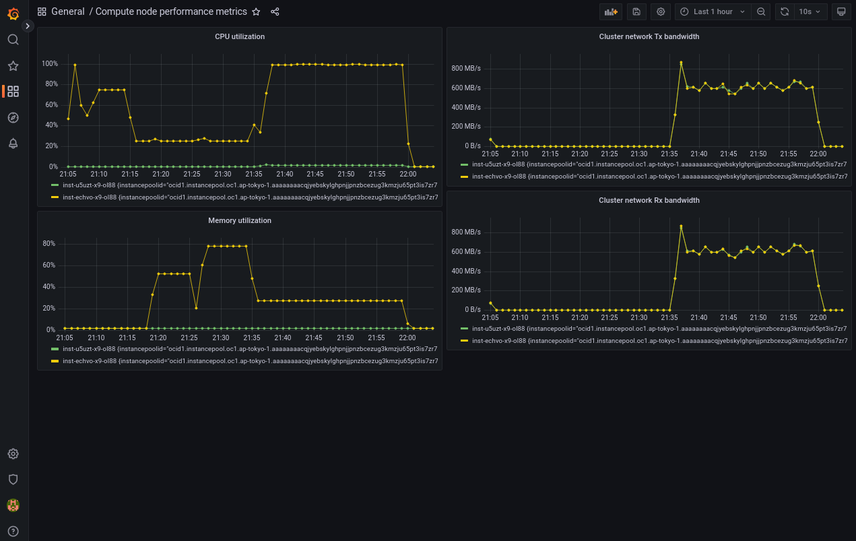Mark dashboard as favorite star

coord(256,11)
